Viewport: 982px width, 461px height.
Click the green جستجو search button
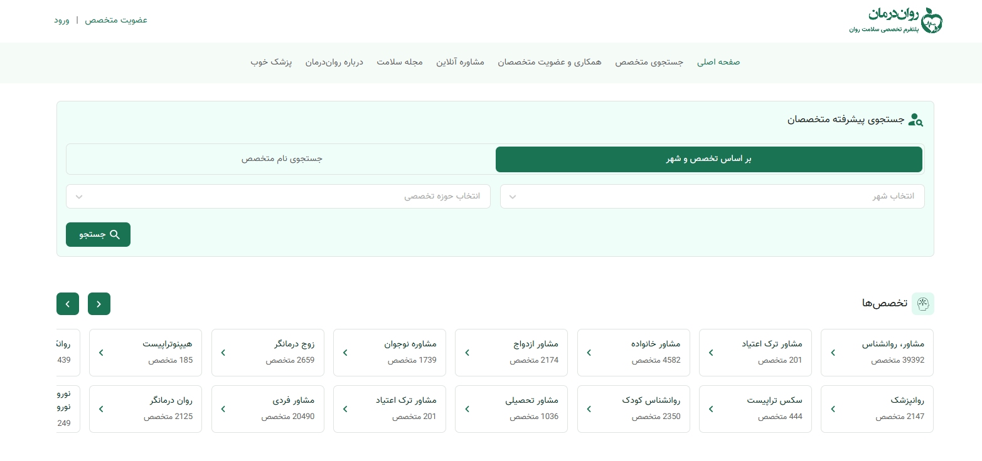point(98,234)
